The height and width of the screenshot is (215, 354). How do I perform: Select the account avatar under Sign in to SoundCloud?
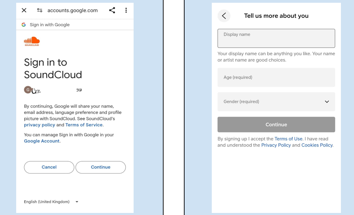point(28,90)
